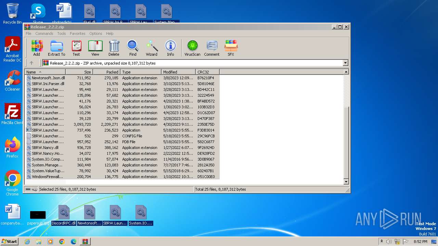438x246 pixels.
Task: Open Commands menu
Action: click(x=44, y=33)
